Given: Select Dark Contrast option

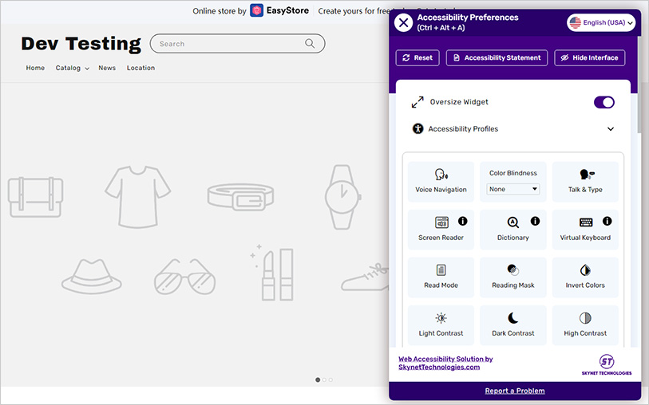Looking at the screenshot, I should (x=512, y=325).
